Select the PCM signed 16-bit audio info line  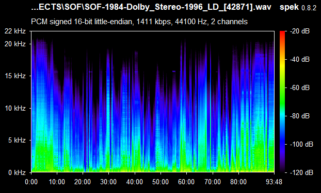point(139,22)
